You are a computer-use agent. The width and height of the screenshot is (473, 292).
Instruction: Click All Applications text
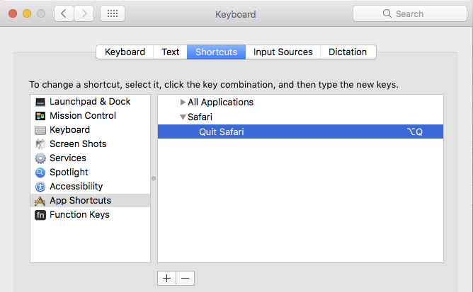click(220, 102)
